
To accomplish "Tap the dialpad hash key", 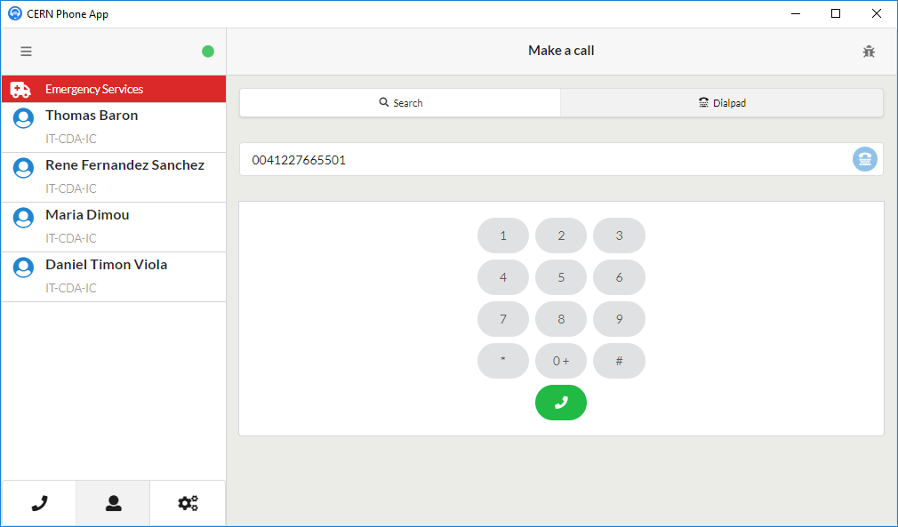I will pyautogui.click(x=619, y=361).
